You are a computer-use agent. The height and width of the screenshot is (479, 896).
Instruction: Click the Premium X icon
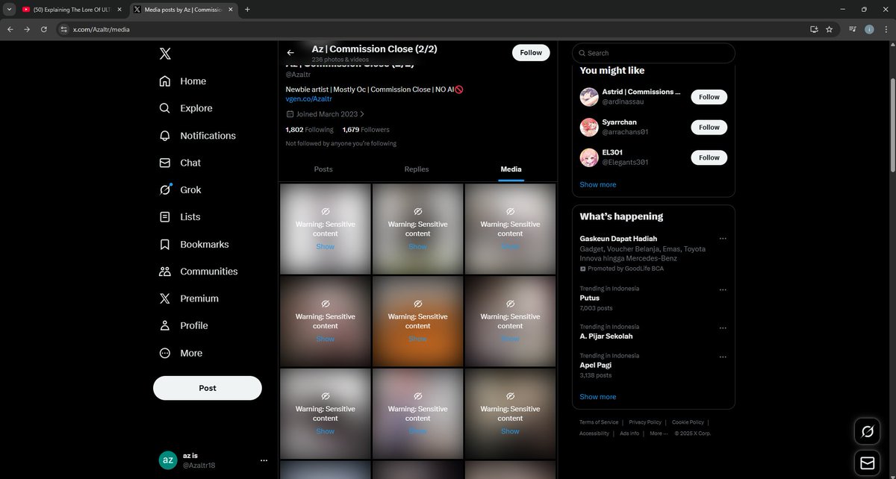165,298
